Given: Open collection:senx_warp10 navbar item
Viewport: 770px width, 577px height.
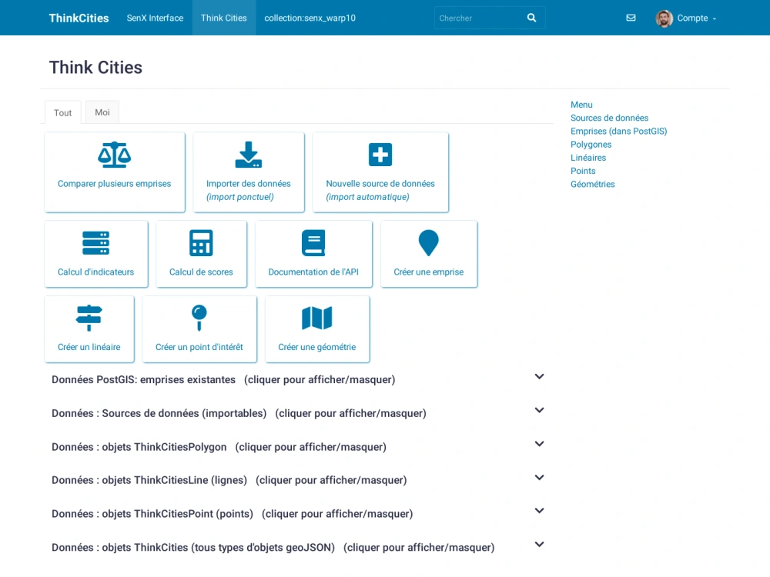Looking at the screenshot, I should click(x=310, y=18).
